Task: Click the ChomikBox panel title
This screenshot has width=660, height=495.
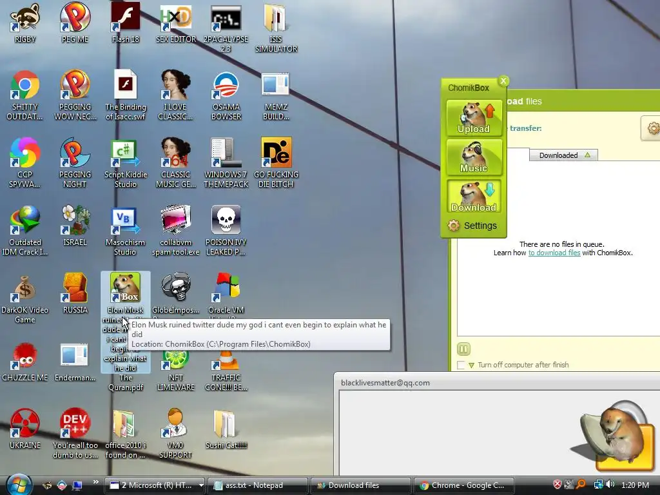Action: (x=469, y=88)
